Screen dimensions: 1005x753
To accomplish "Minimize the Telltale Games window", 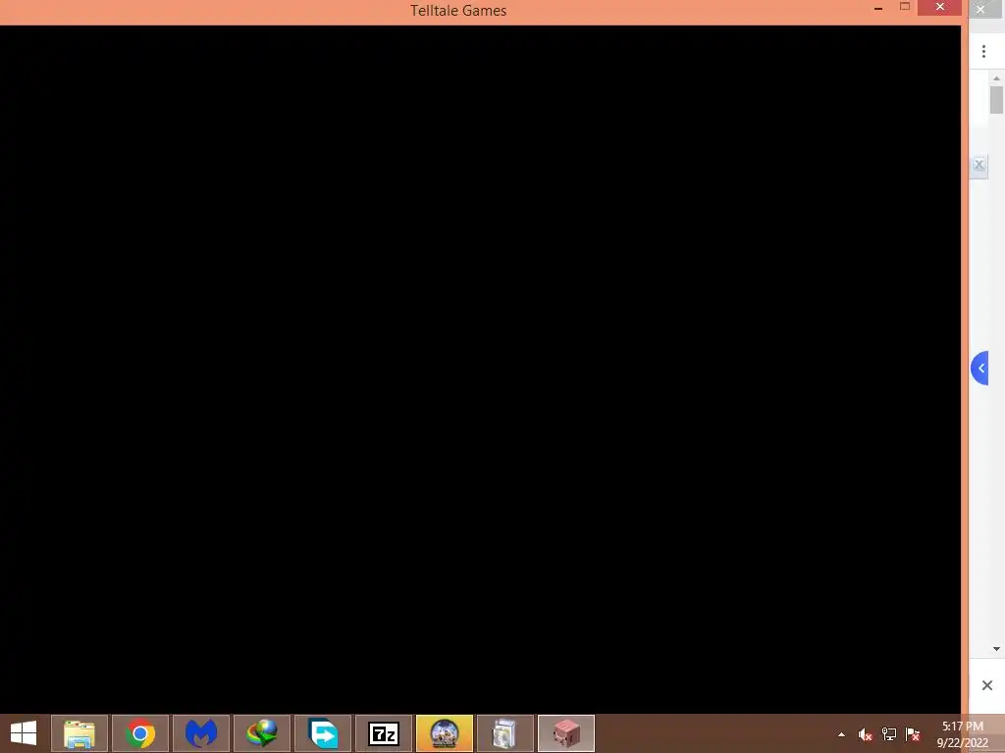I will 878,8.
